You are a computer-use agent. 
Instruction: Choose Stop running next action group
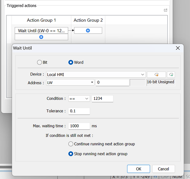[98, 154]
